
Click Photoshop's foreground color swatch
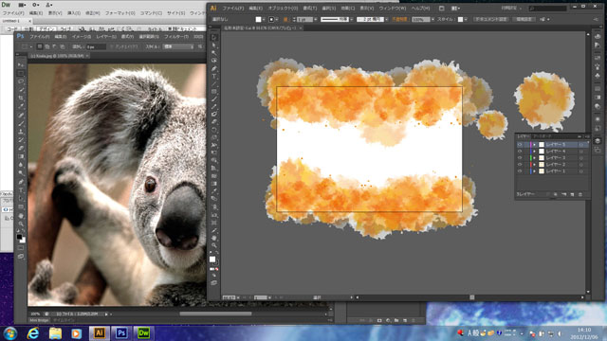tap(19, 237)
